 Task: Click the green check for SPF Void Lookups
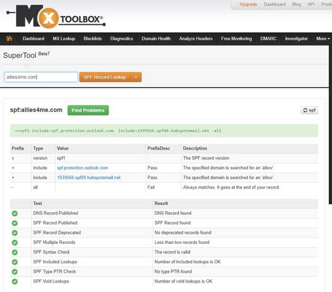14,281
